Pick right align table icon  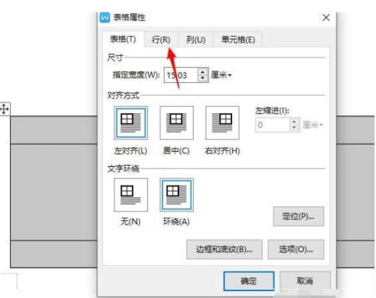coord(222,123)
